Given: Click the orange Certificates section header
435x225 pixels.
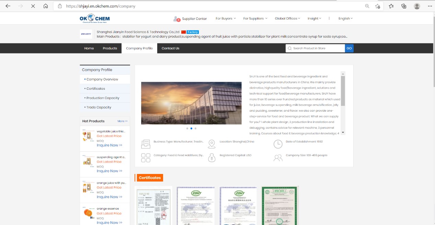Looking at the screenshot, I should (150, 178).
